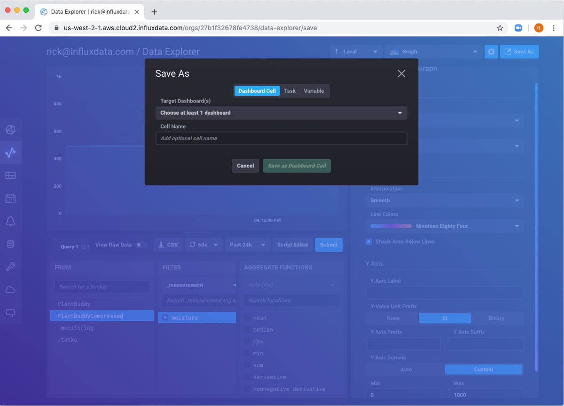This screenshot has width=564, height=406.
Task: Toggle Shade Area Below Lines option
Action: pyautogui.click(x=369, y=242)
